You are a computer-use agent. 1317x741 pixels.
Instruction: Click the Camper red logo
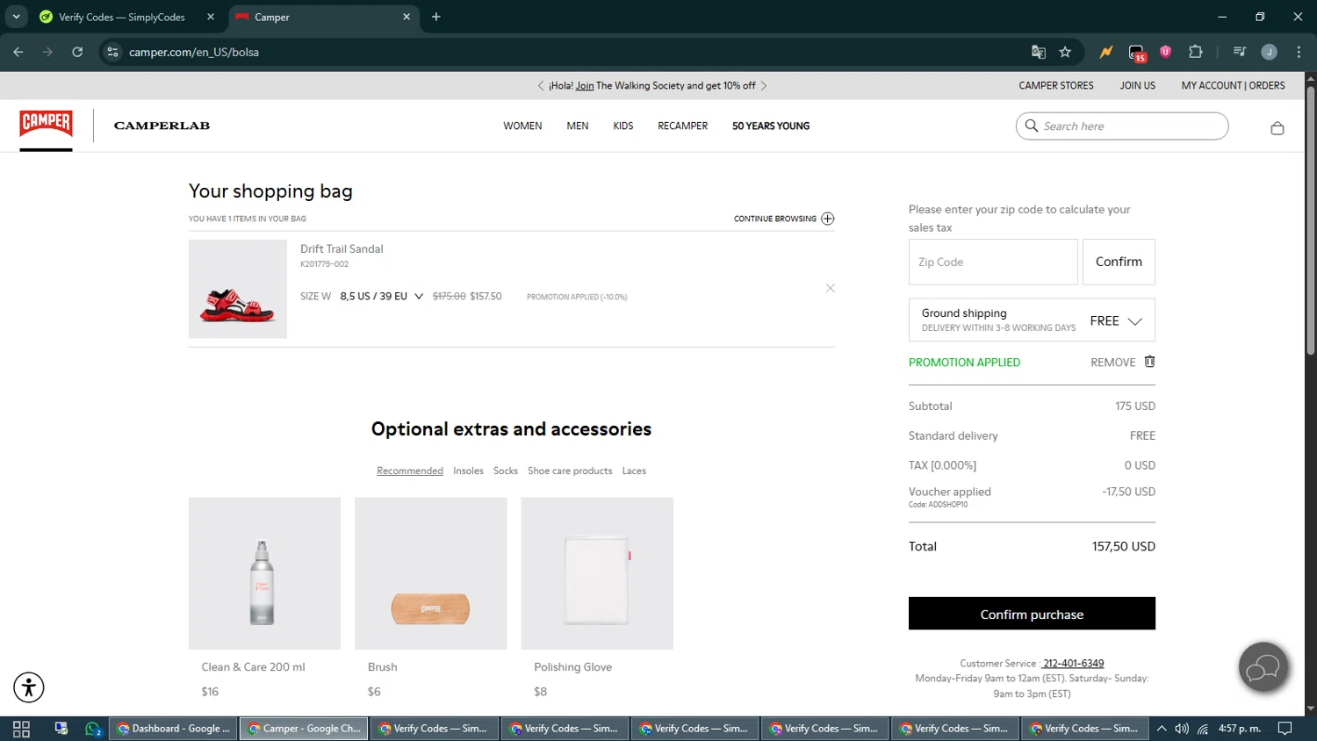tap(46, 123)
